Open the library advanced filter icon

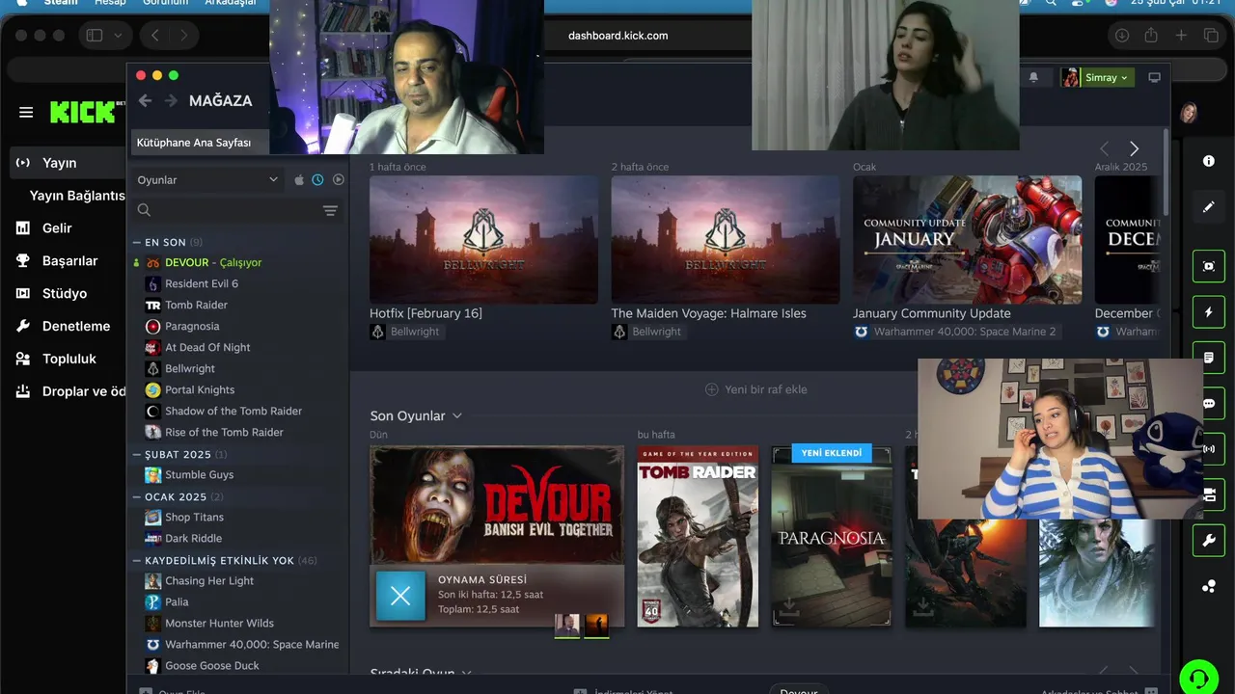click(x=330, y=210)
